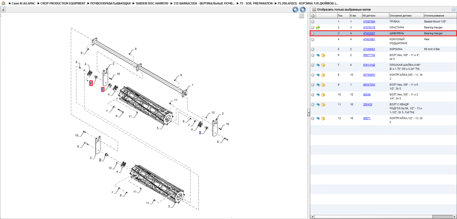
Task: Click the blue arrow icon for part 88871
Action: 318,118
